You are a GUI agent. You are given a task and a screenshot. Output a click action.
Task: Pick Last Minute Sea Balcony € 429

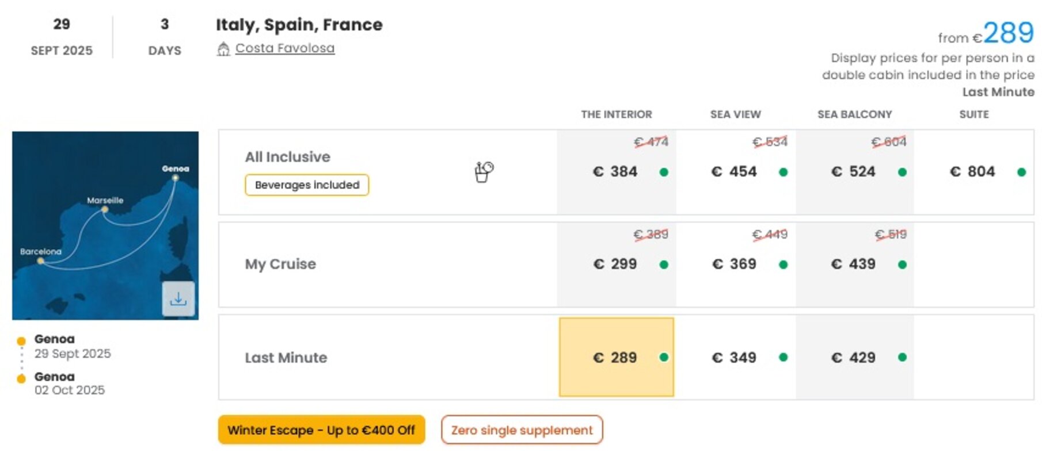click(x=855, y=358)
